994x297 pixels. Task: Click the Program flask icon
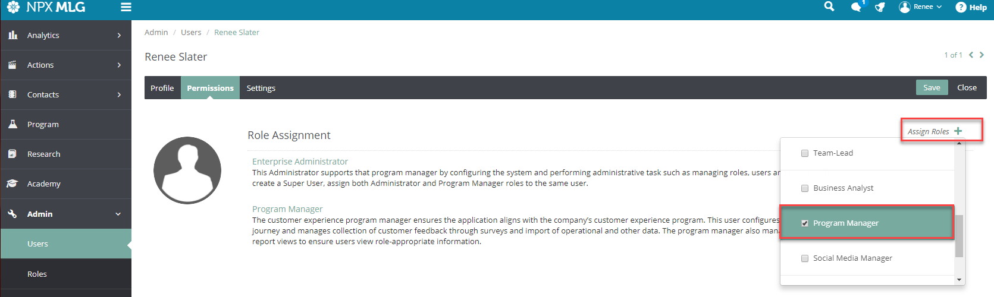(12, 124)
